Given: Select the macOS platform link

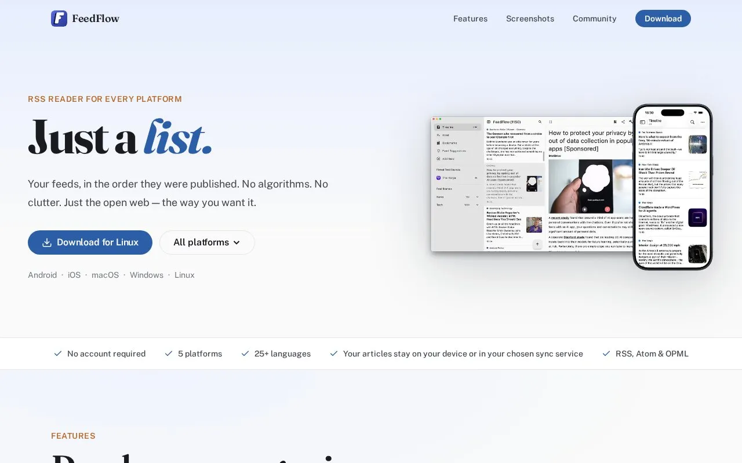Looking at the screenshot, I should click(x=105, y=275).
